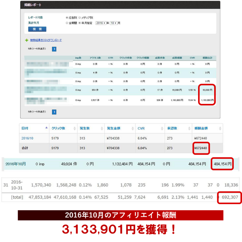Click the 2016年10月 row label

(16, 164)
